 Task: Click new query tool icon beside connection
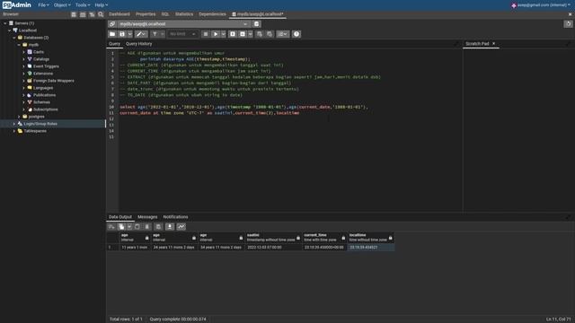point(256,24)
